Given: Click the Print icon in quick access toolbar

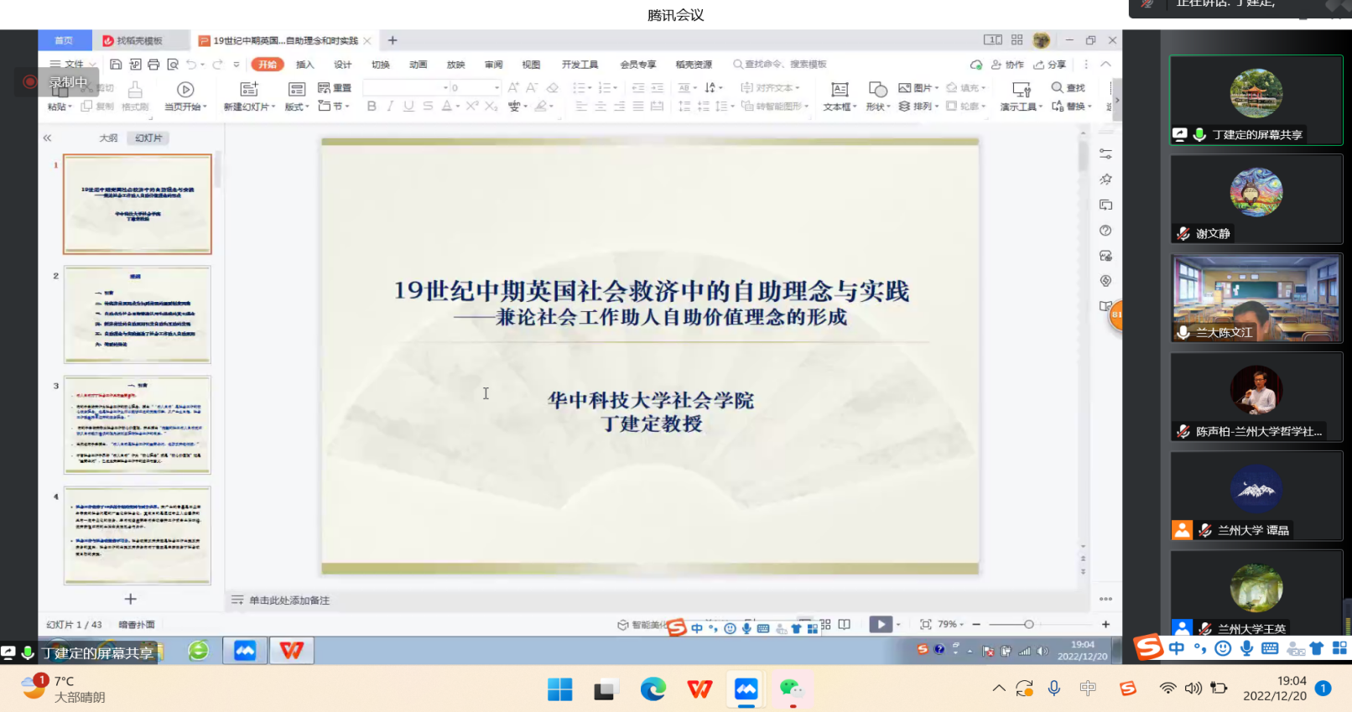Looking at the screenshot, I should pyautogui.click(x=153, y=65).
